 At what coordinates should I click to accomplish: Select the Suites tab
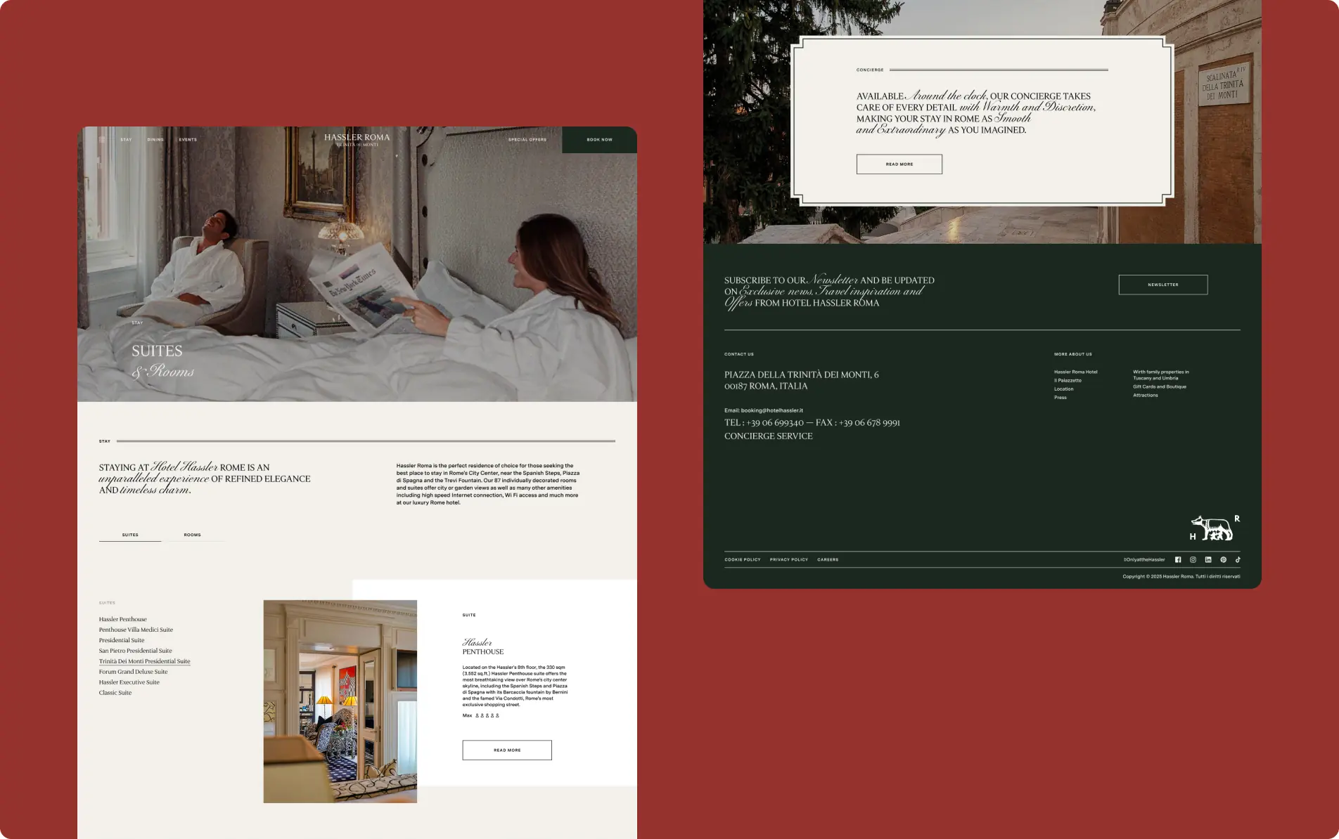[130, 535]
